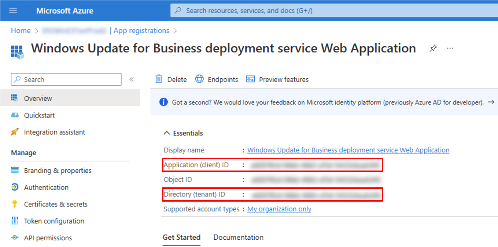Open Quickstart in the left menu
Viewport: 498px width, 247px height.
click(x=39, y=115)
